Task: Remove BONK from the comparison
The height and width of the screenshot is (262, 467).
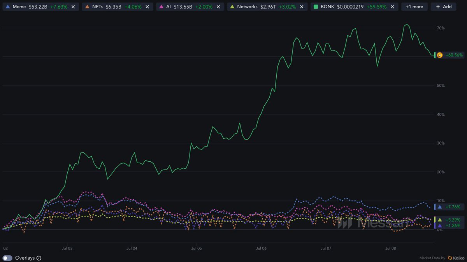Action: 392,7
